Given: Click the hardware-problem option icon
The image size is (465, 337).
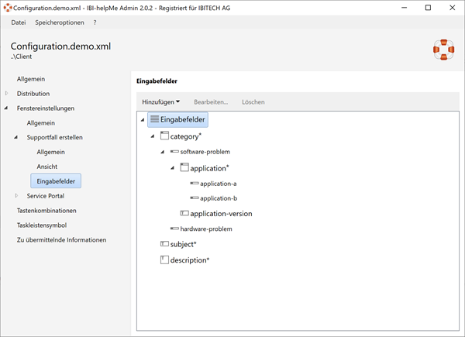Looking at the screenshot, I should 174,229.
